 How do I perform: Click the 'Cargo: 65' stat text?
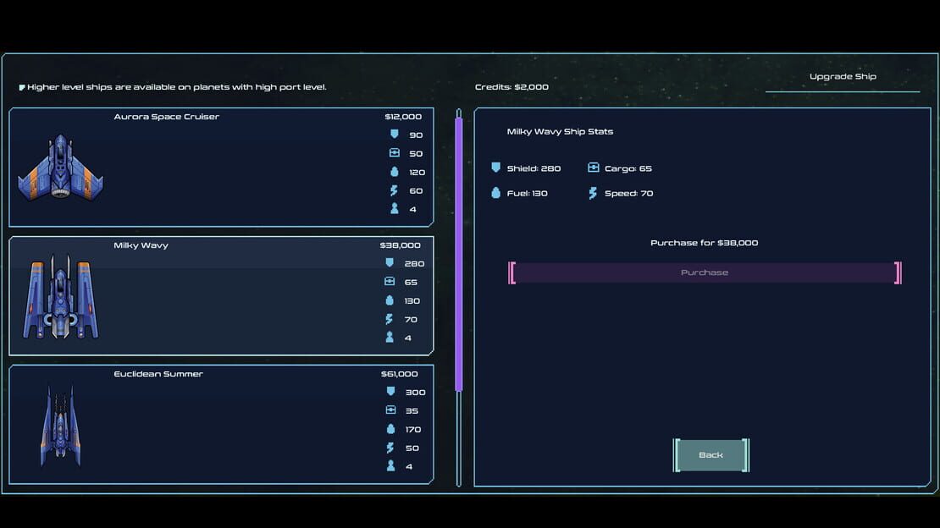[x=628, y=168]
